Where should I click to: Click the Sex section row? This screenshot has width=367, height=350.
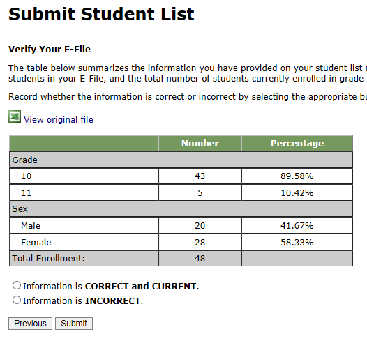(x=181, y=208)
